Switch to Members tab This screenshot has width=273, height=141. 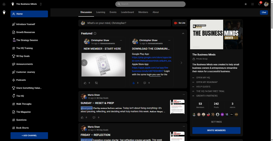(x=143, y=12)
